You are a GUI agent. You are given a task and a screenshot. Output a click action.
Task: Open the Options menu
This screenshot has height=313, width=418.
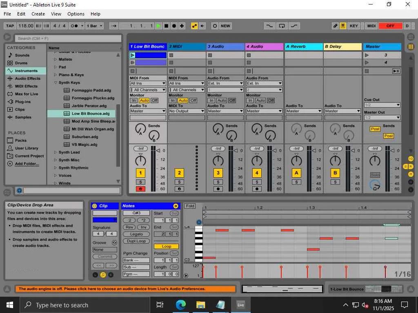click(x=76, y=14)
